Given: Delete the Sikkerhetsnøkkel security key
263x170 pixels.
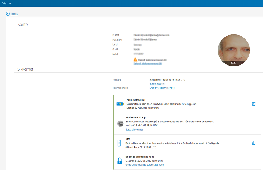Looking at the screenshot, I should pyautogui.click(x=254, y=104).
